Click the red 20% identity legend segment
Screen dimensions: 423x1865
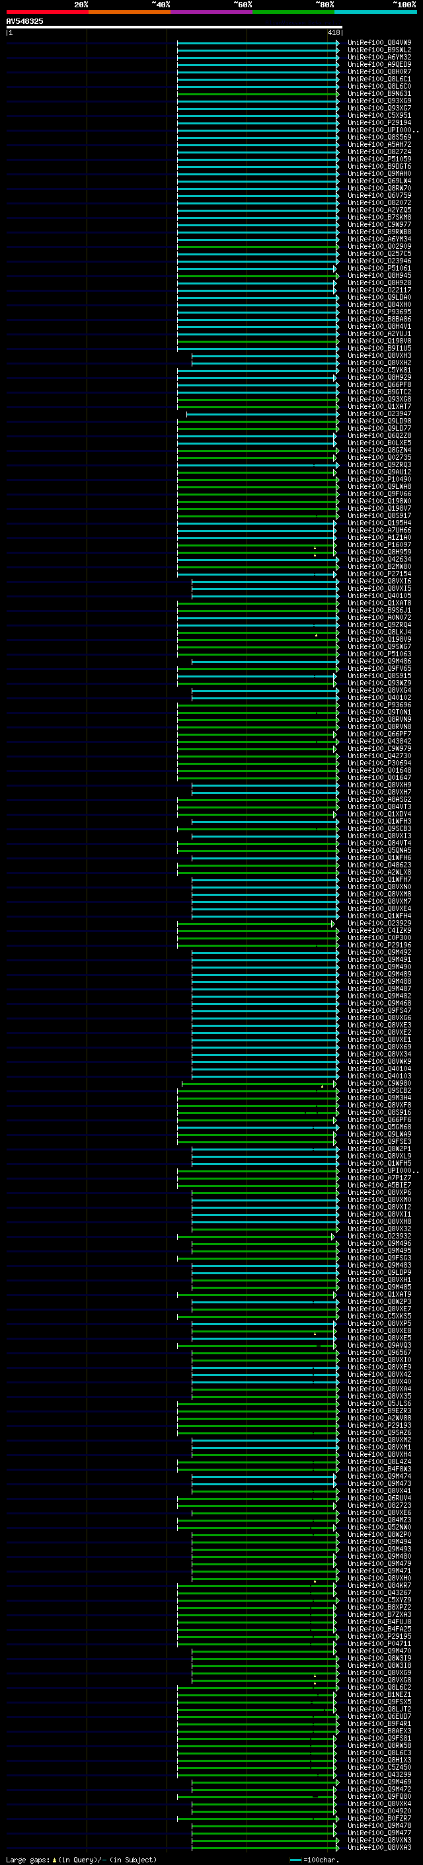(x=47, y=12)
